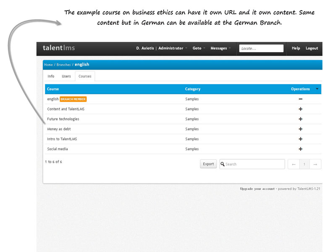This screenshot has height=252, width=336.
Task: Click Upgrade your account link
Action: click(257, 189)
